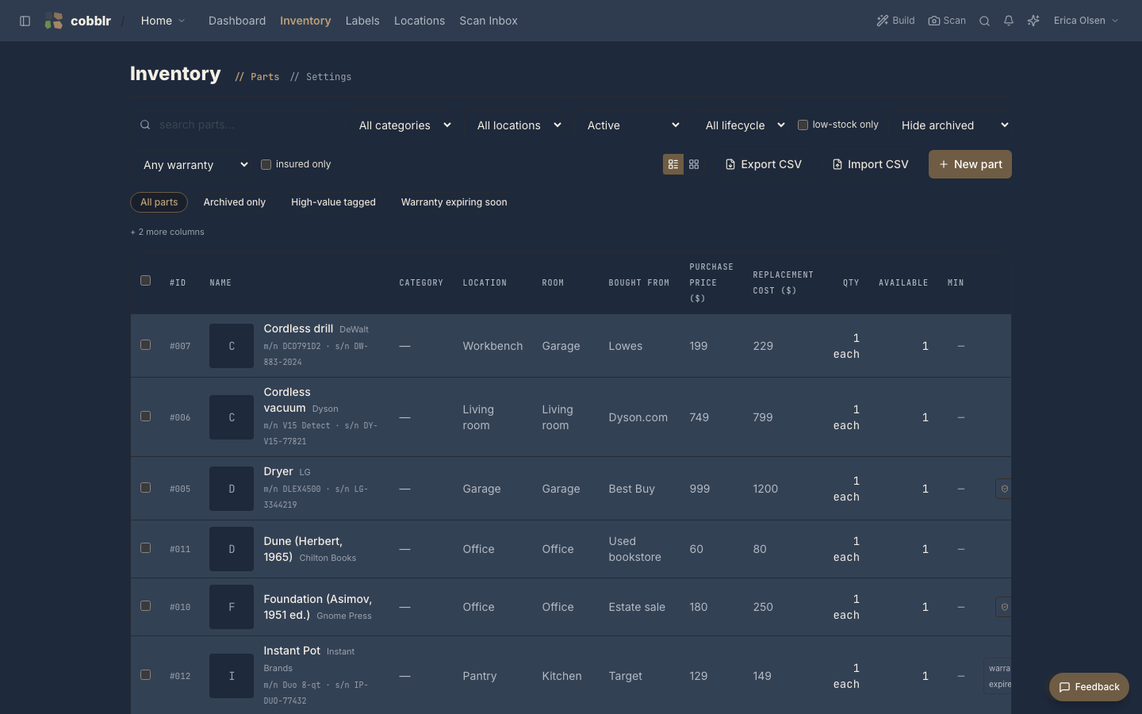Image resolution: width=1142 pixels, height=714 pixels.
Task: Click the Foundation thumbnail tile
Action: (232, 607)
